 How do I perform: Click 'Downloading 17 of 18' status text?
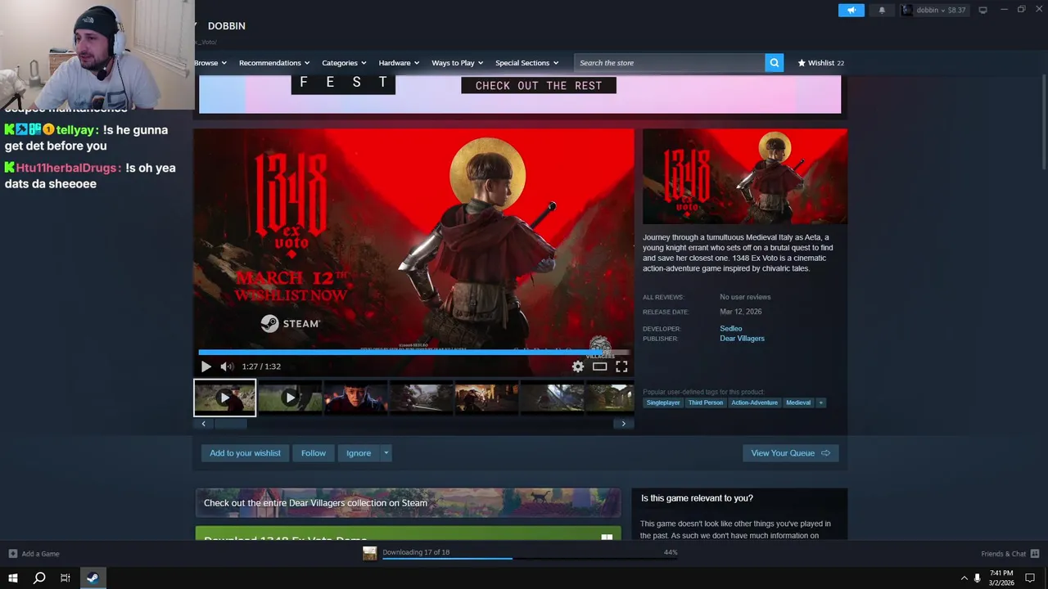[x=416, y=552]
